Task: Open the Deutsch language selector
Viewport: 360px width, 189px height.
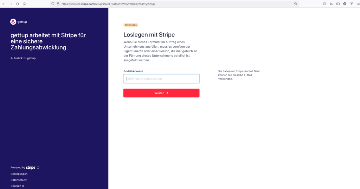Action: tap(17, 186)
